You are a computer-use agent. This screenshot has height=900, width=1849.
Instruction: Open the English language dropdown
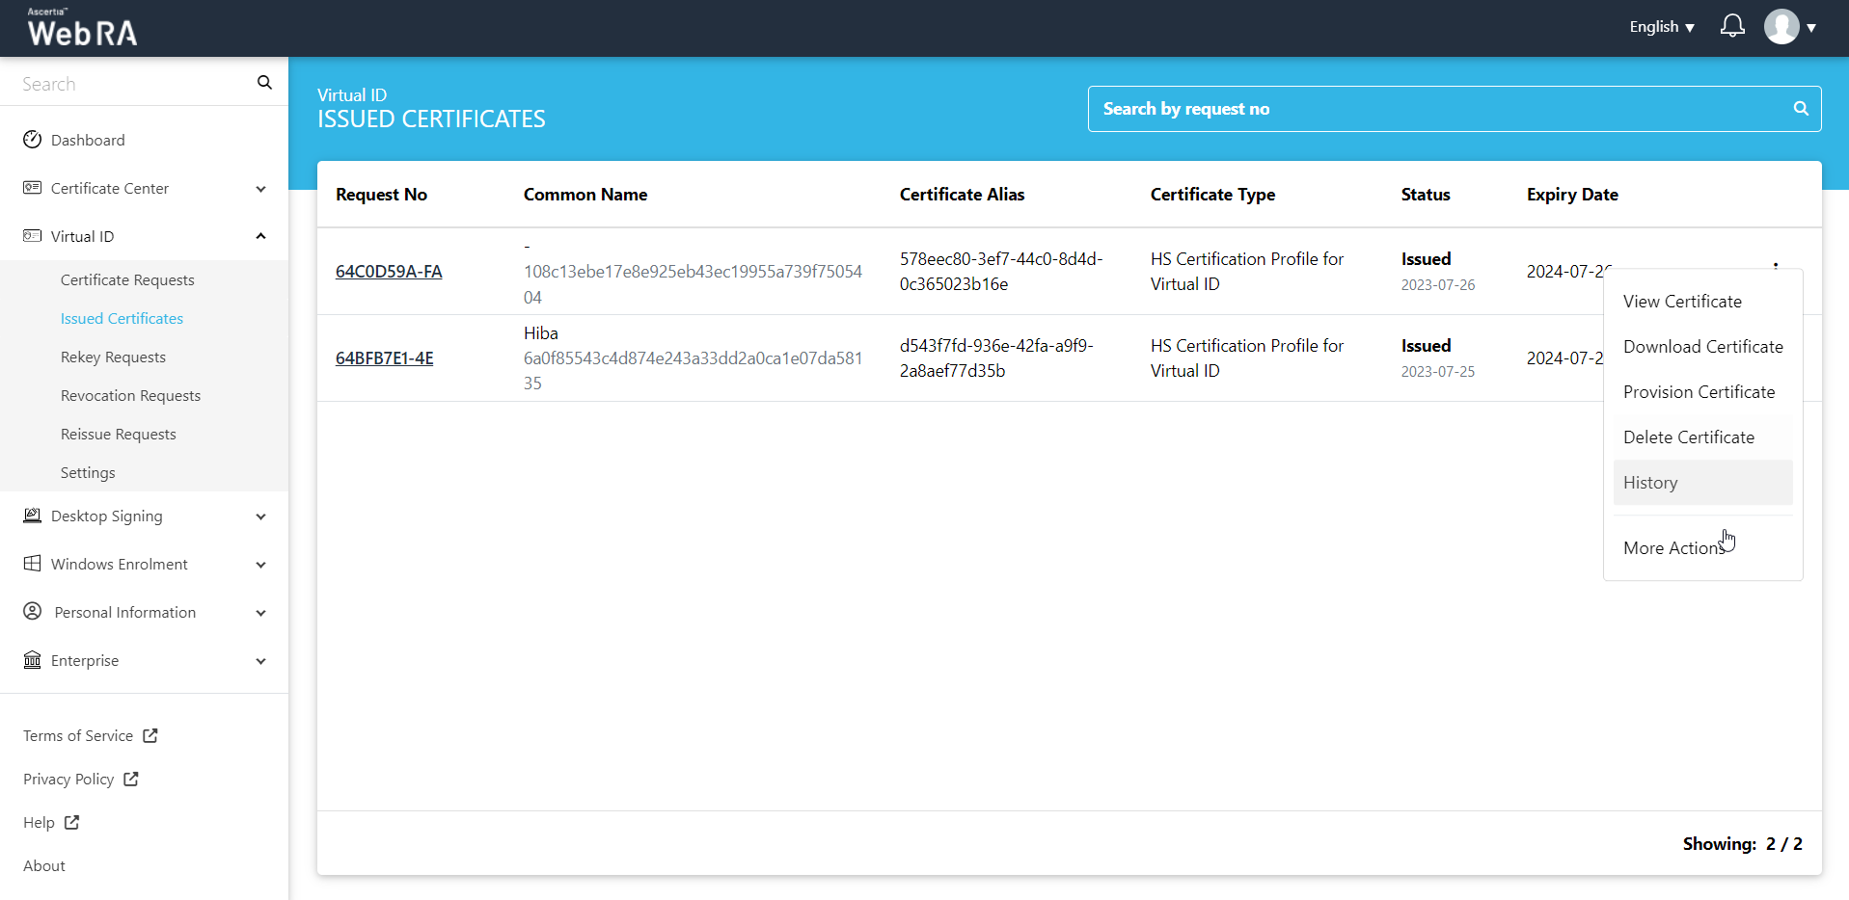point(1661,27)
